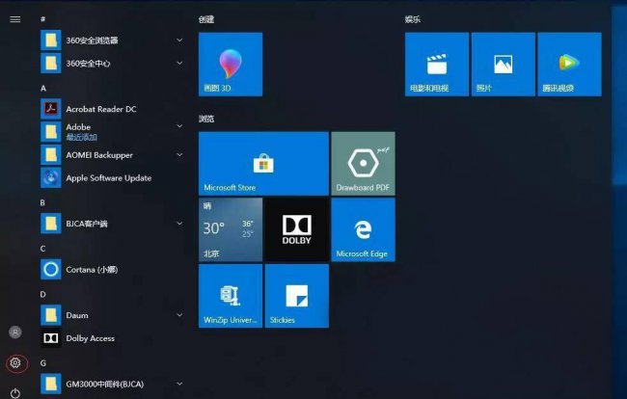Expand AOMEI Backupper folder chevron
This screenshot has height=399, width=627.
(x=180, y=154)
